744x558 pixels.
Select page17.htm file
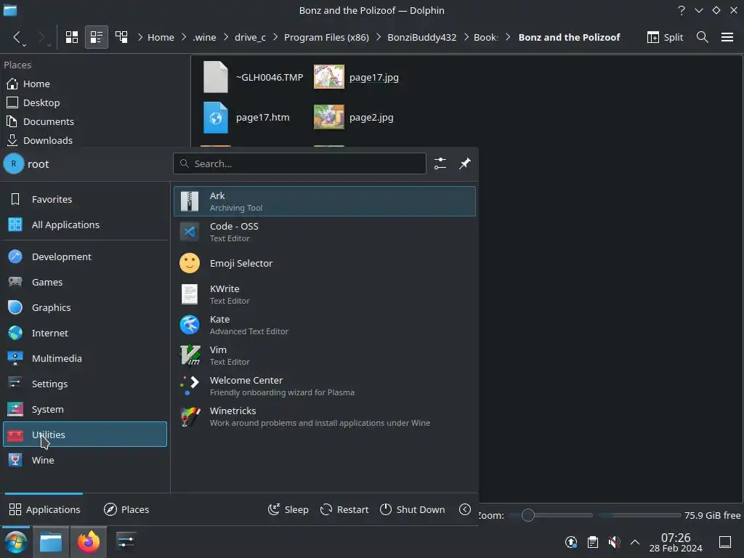pyautogui.click(x=247, y=117)
